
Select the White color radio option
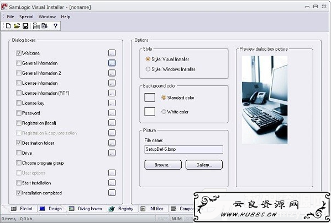pos(164,112)
